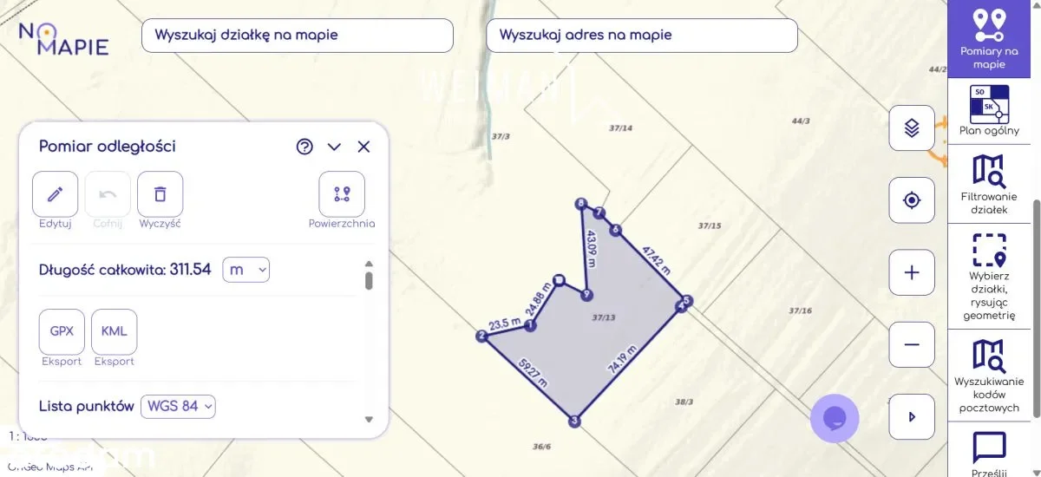Export measurement as KML
Screen dimensions: 1041x477
(115, 331)
